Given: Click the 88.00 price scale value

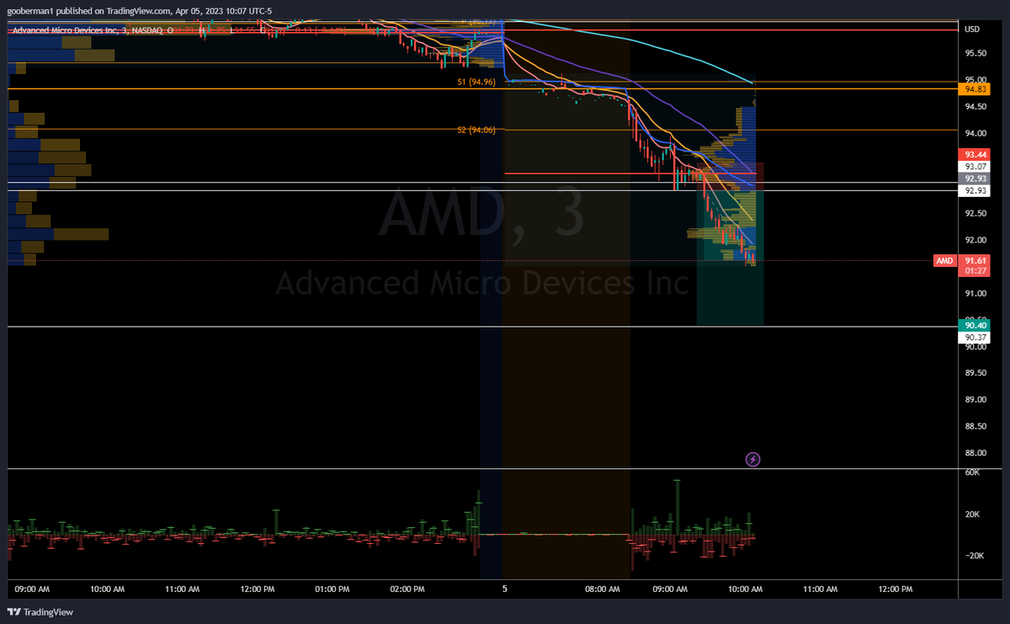Looking at the screenshot, I should [x=976, y=452].
